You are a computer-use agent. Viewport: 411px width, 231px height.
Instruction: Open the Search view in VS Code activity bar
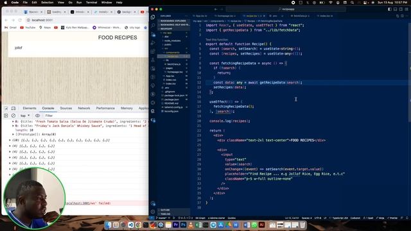click(x=153, y=26)
